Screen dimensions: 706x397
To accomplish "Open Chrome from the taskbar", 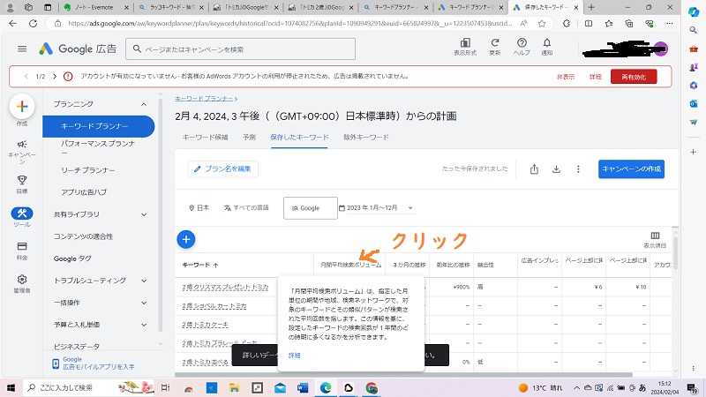I will coord(372,387).
